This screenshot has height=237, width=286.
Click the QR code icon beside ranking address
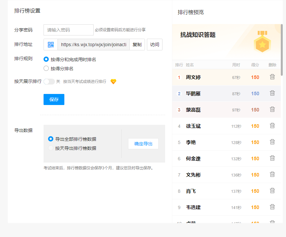coord(51,45)
